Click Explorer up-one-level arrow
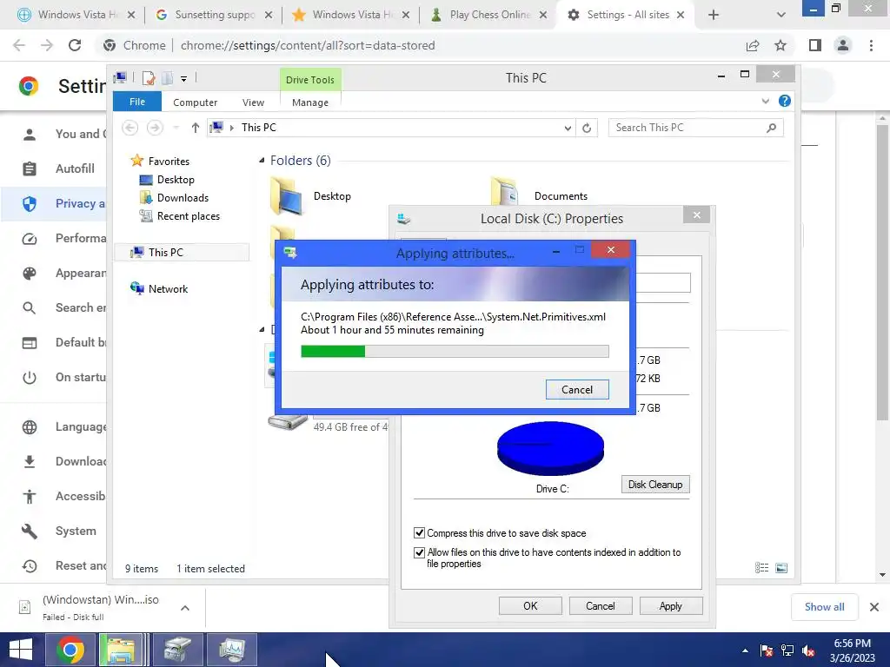Image resolution: width=890 pixels, height=667 pixels. pyautogui.click(x=196, y=128)
